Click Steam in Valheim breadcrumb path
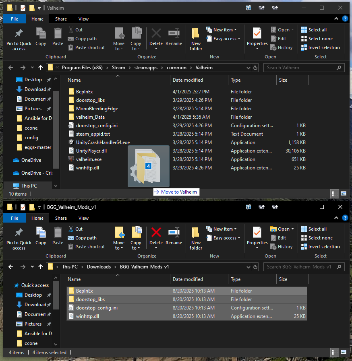 tap(118, 68)
